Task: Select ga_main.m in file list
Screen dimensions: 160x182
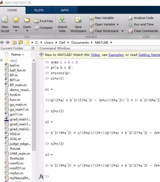Action: click(18, 104)
